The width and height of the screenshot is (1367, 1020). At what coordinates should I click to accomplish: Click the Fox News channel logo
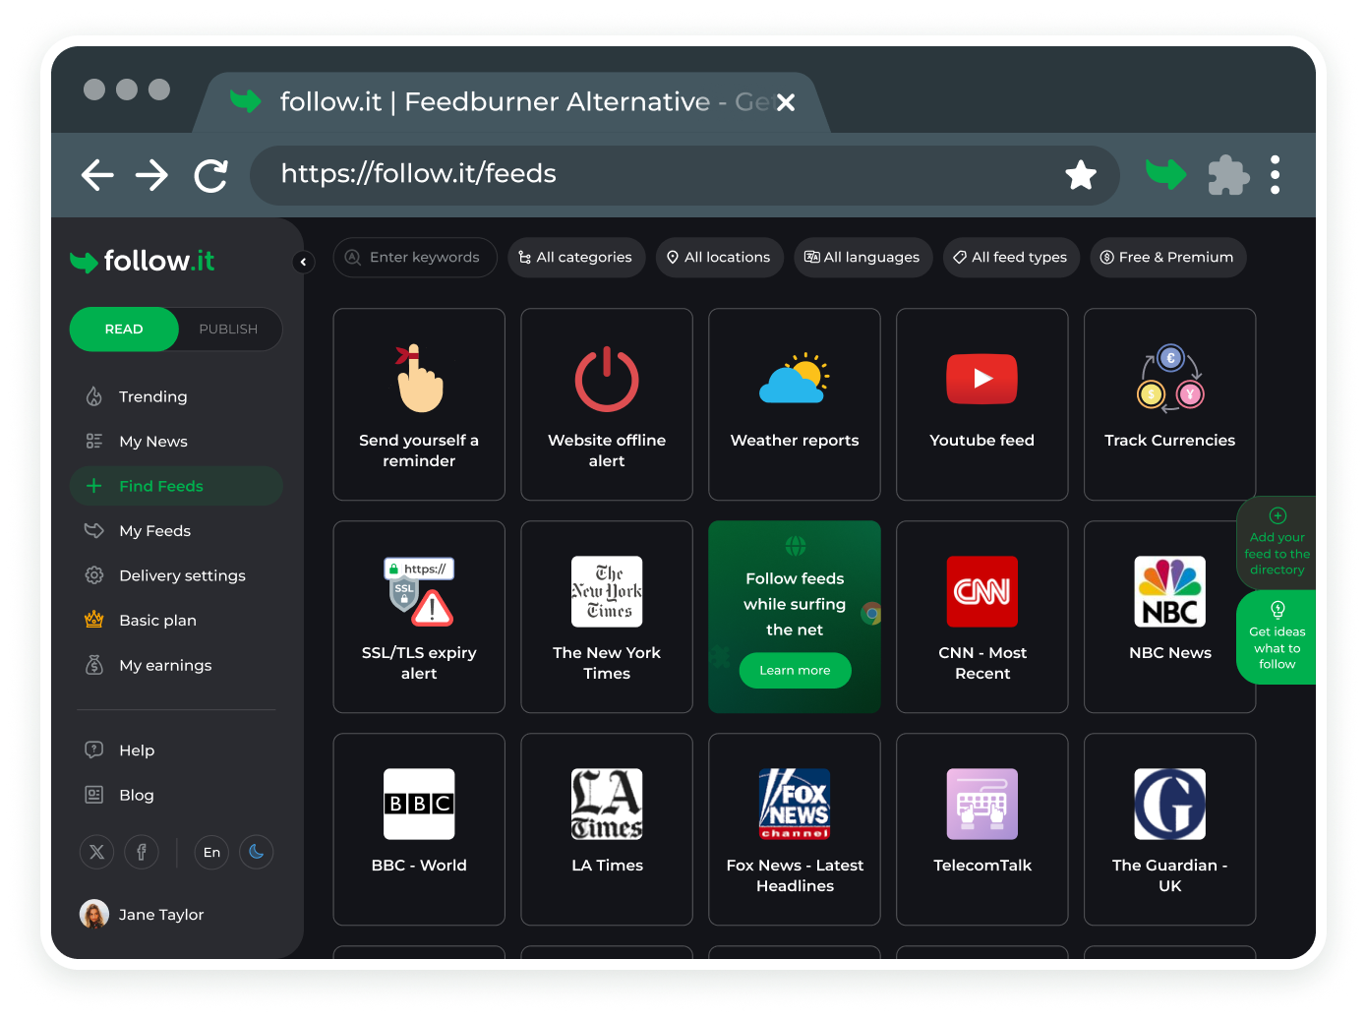click(x=795, y=804)
